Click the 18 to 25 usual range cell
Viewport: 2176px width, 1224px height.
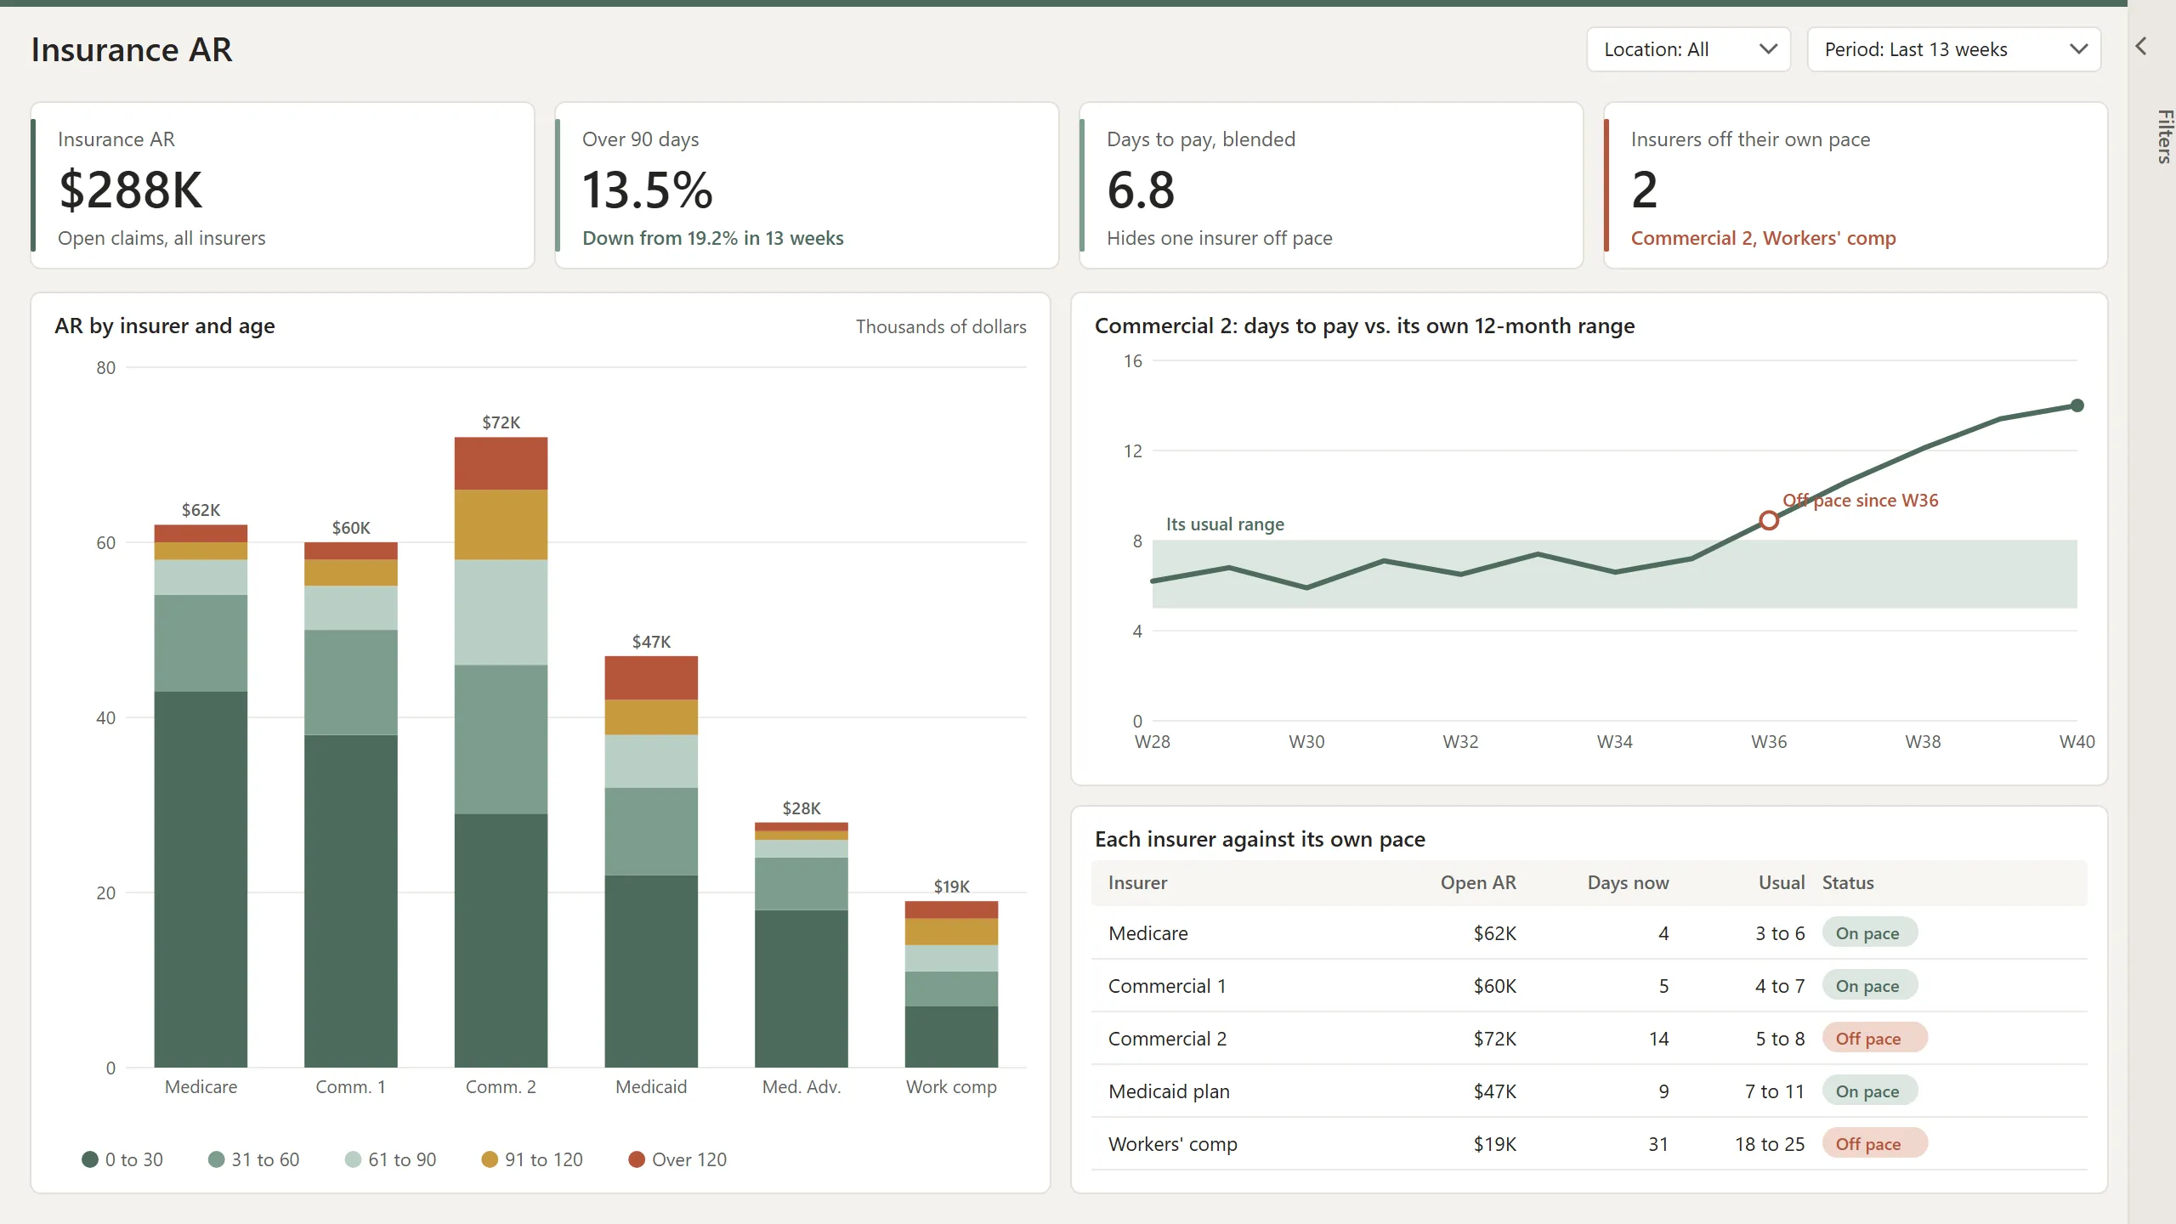(x=1770, y=1144)
